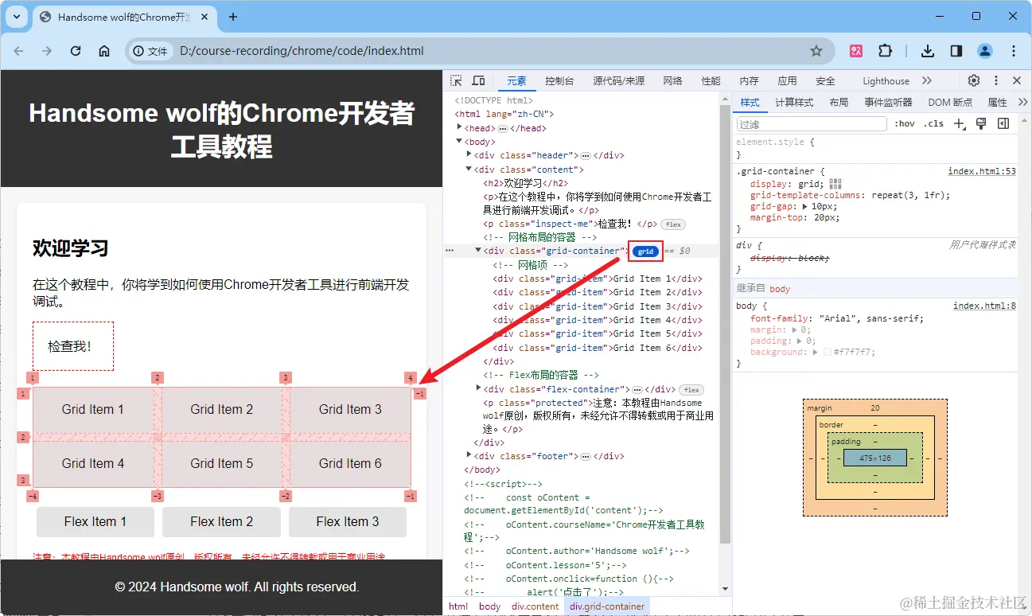Open the row options dots beside grid-container
This screenshot has width=1032, height=616.
[x=450, y=251]
